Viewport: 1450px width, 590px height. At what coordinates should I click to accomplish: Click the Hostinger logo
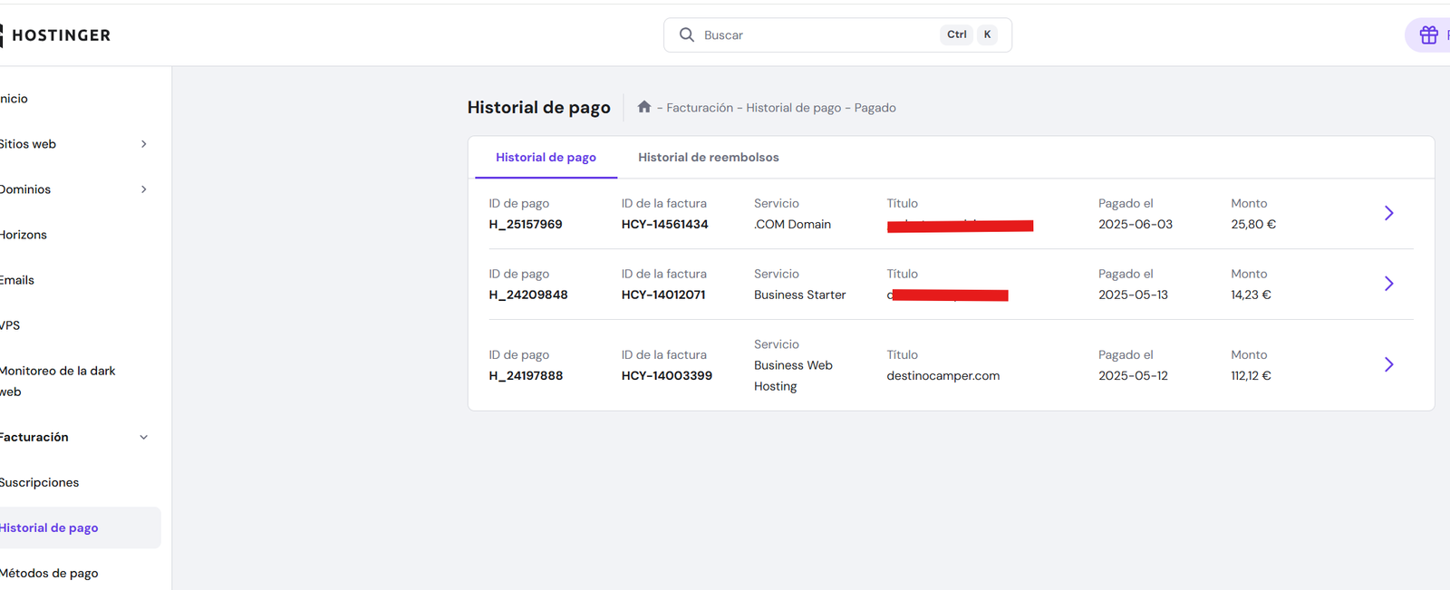tap(55, 35)
